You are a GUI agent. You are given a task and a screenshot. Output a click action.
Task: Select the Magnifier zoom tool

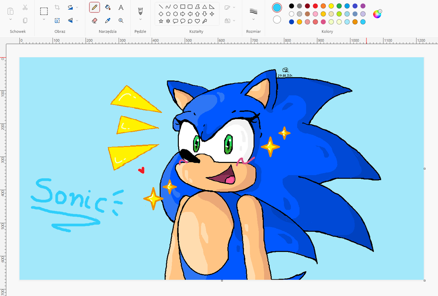point(121,20)
